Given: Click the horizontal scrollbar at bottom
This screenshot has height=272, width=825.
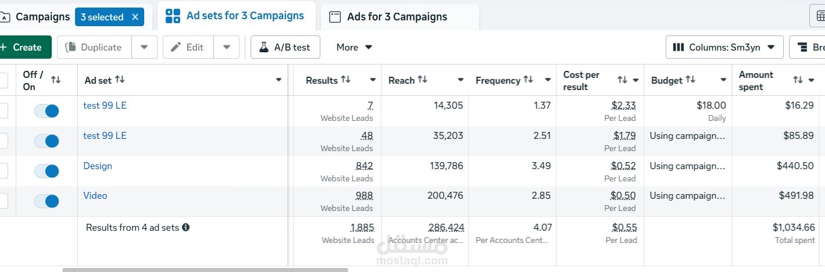Looking at the screenshot, I should click(x=205, y=270).
